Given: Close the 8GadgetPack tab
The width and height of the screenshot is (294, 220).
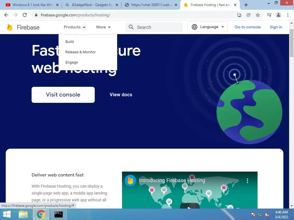Looking at the screenshot, I should pyautogui.click(x=117, y=5).
